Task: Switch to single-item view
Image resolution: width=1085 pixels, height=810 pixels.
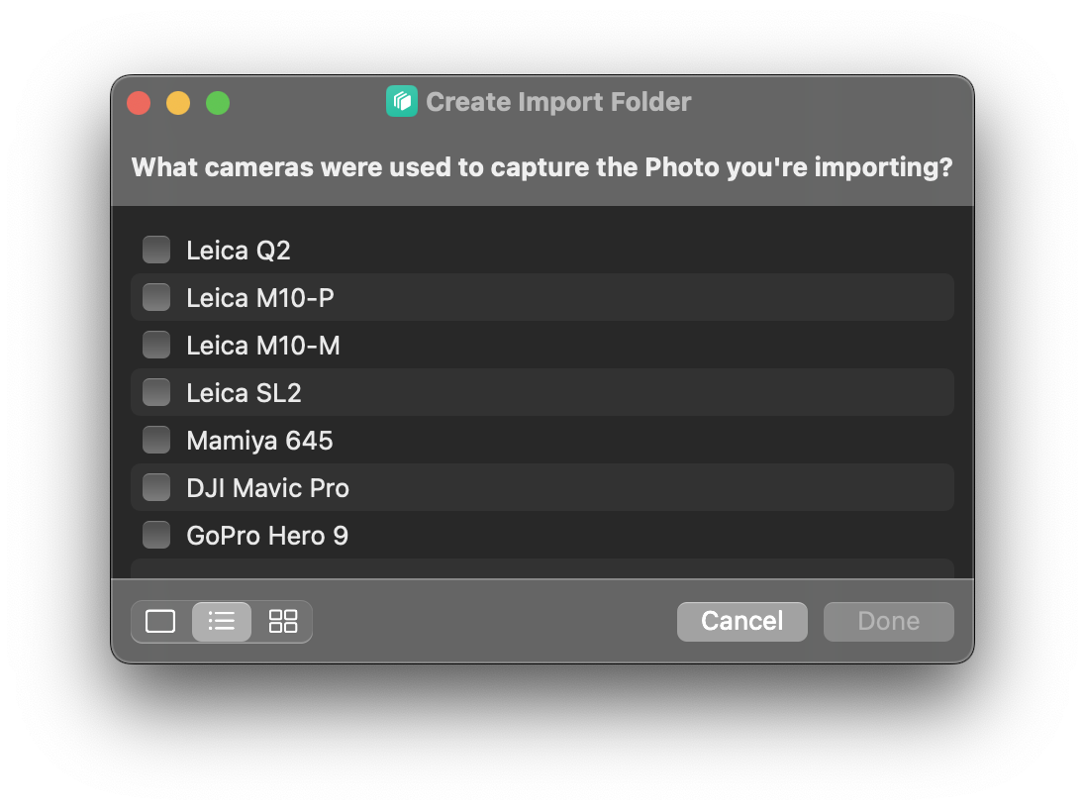Action: pyautogui.click(x=160, y=621)
